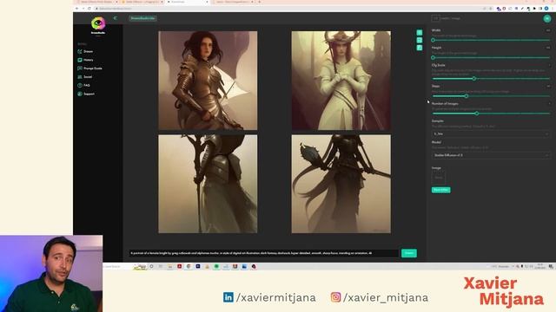
Task: Switch to the second browser tab
Action: (142, 2)
